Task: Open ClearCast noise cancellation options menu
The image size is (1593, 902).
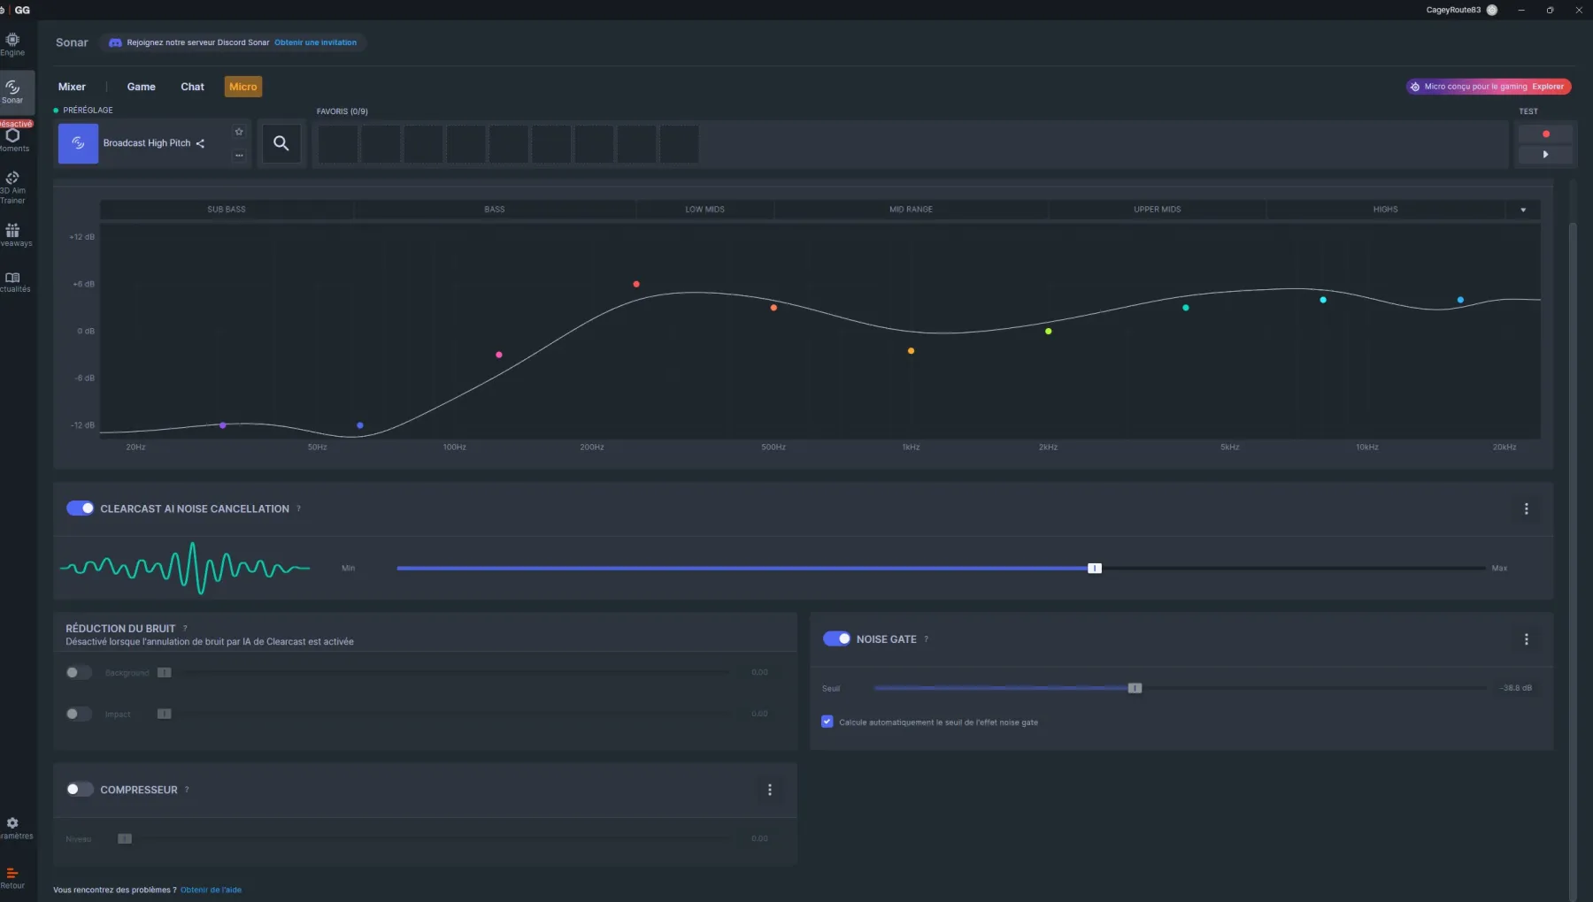Action: point(1526,509)
